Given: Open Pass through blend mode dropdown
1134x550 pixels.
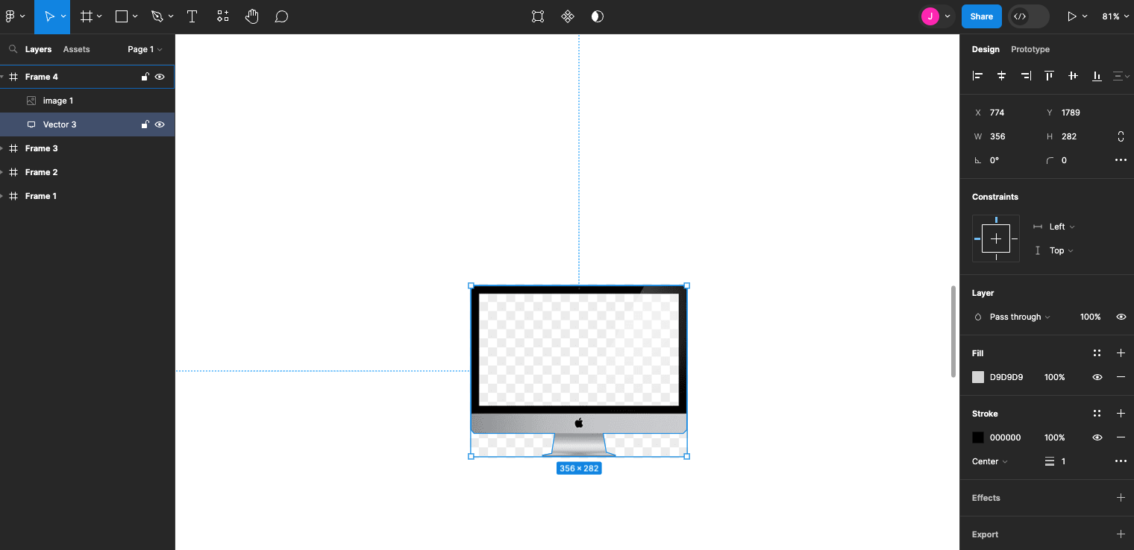Looking at the screenshot, I should (1020, 317).
